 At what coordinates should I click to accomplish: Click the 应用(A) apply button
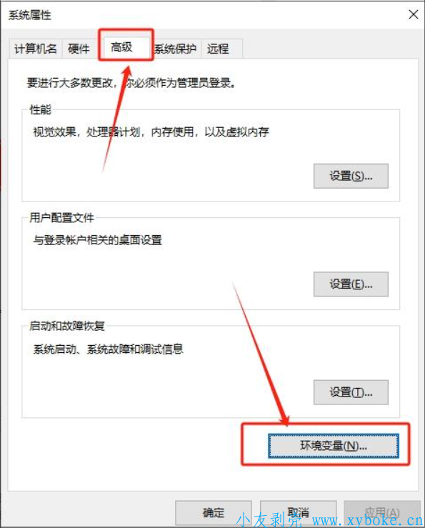click(x=382, y=513)
